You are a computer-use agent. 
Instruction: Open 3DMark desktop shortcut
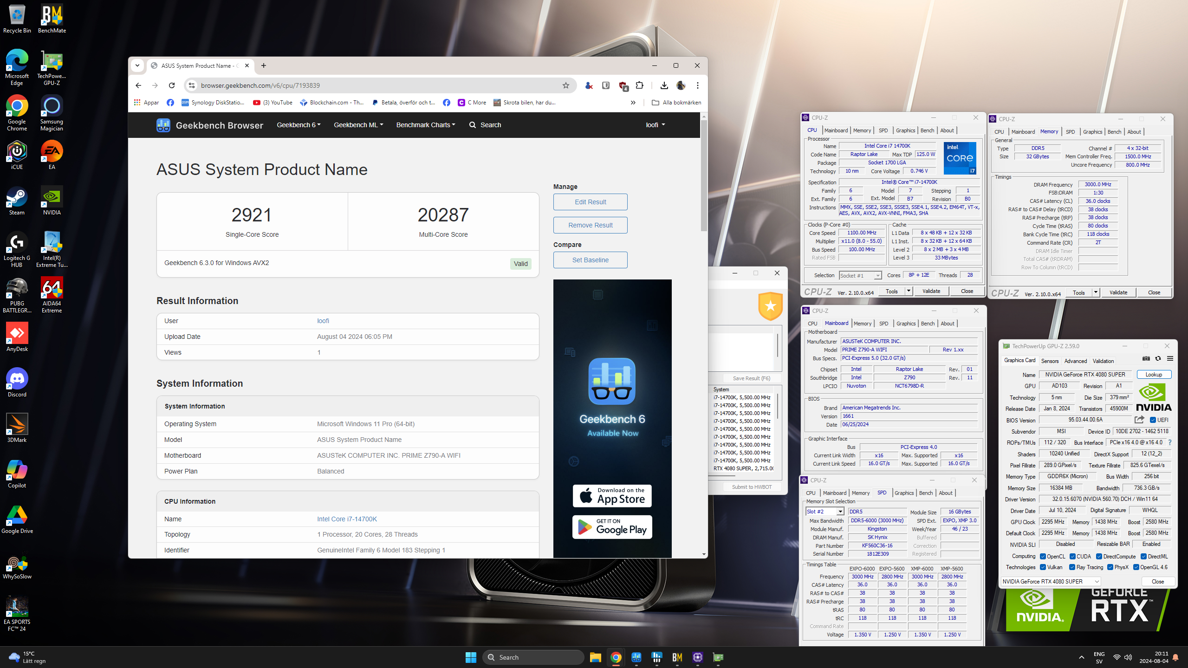pyautogui.click(x=17, y=428)
